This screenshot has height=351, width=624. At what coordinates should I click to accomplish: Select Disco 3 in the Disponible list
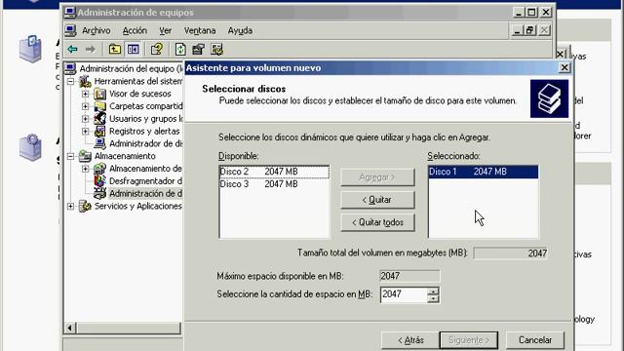pos(274,184)
